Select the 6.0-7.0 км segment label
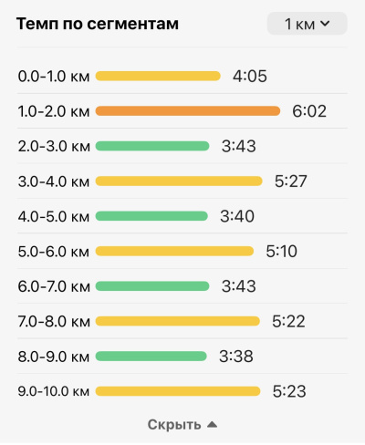Viewport: 365px width, 445px height. [54, 286]
